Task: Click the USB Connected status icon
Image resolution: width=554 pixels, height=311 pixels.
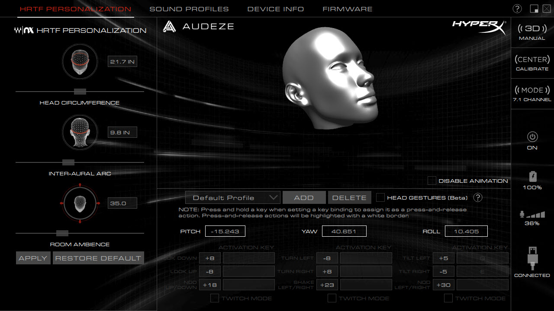Action: tap(533, 258)
